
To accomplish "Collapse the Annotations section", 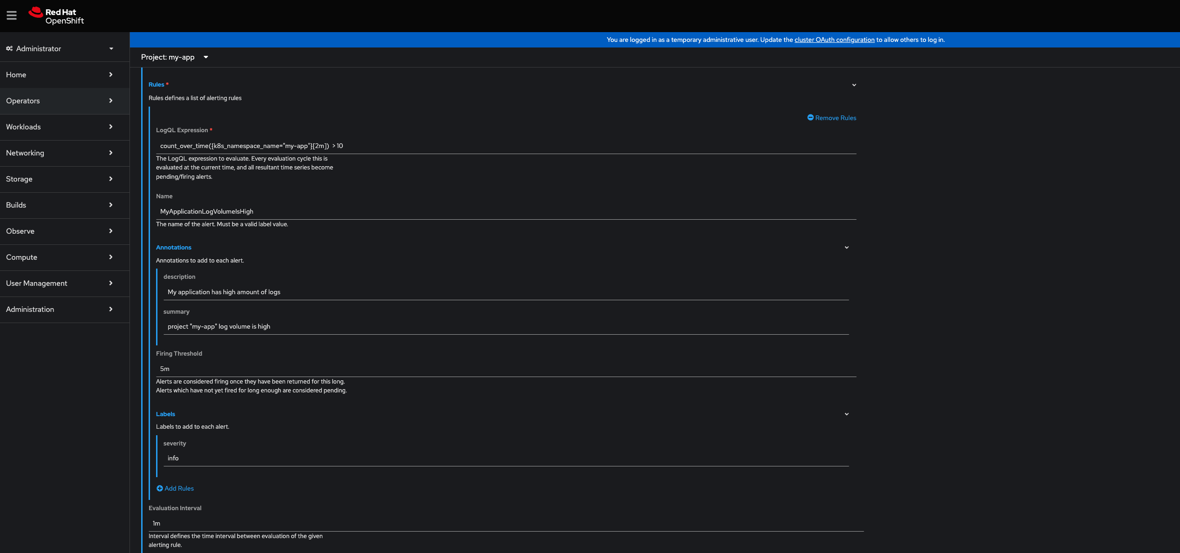I will [x=846, y=248].
